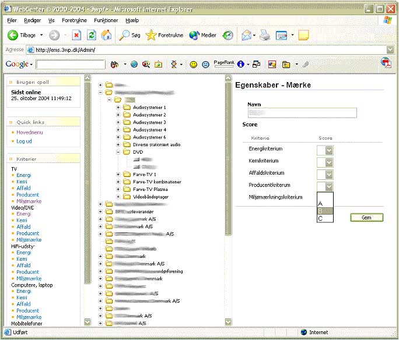399x340 pixels.
Task: Click the Internet zone status indicator
Action: 314,332
